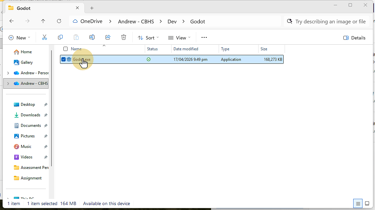Click the Dev breadcrumb in address bar
Image resolution: width=375 pixels, height=210 pixels.
coord(172,21)
